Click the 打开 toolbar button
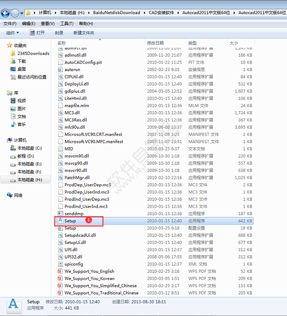The width and height of the screenshot is (287, 316). [x=37, y=33]
